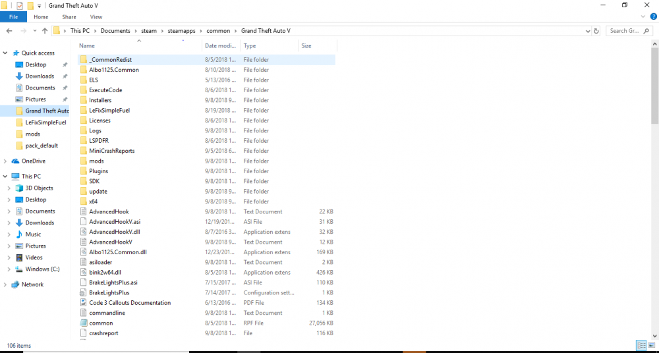Open the _CommonRedist folder icon
659x353 pixels.
click(x=83, y=60)
